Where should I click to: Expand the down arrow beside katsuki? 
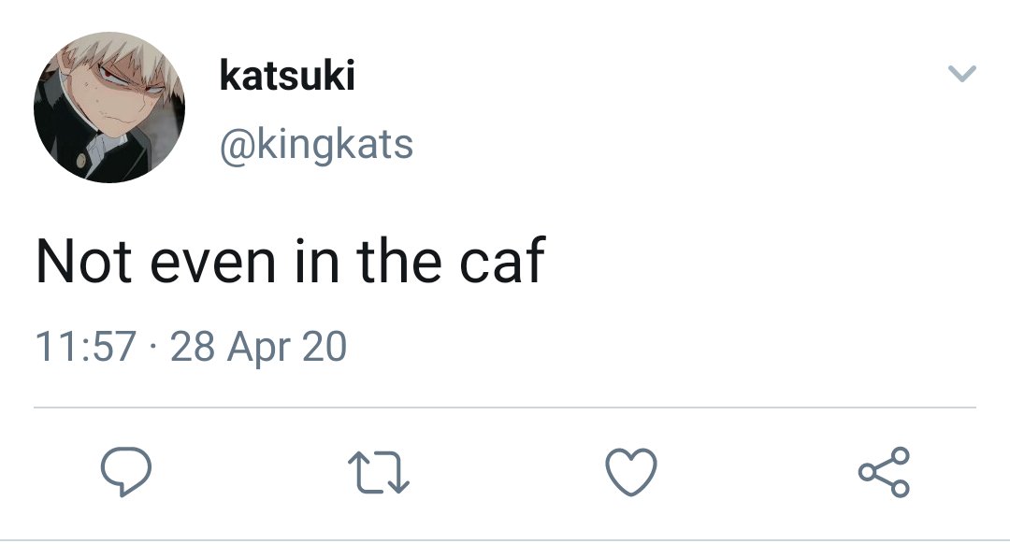(x=962, y=73)
